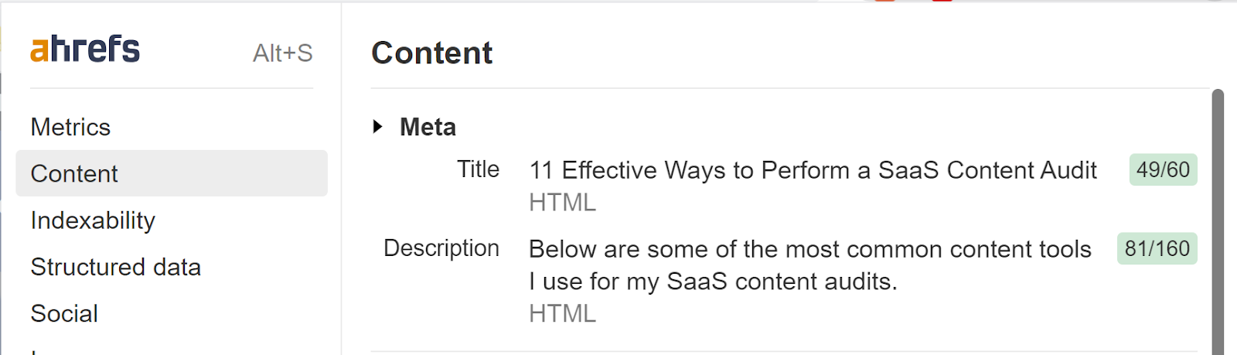Click the Description field label
The image size is (1237, 355).
click(441, 248)
